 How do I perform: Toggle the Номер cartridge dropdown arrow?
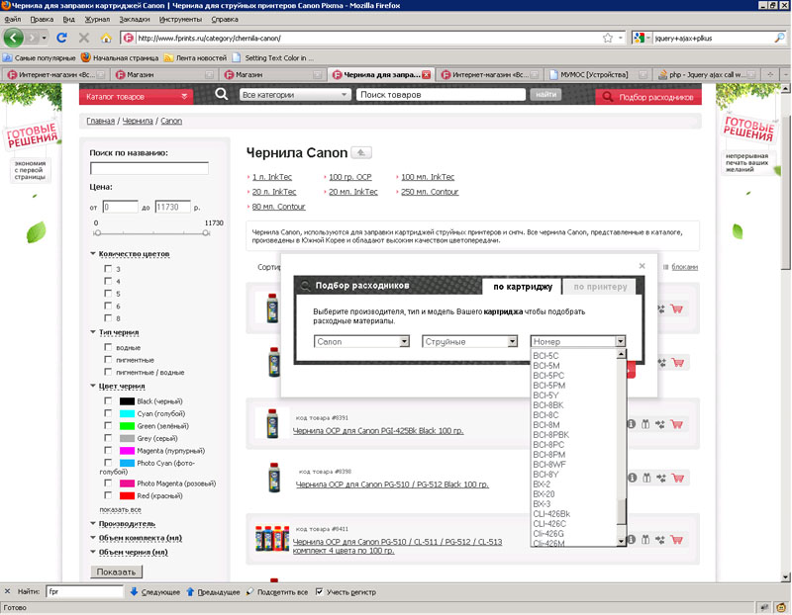[x=621, y=341]
